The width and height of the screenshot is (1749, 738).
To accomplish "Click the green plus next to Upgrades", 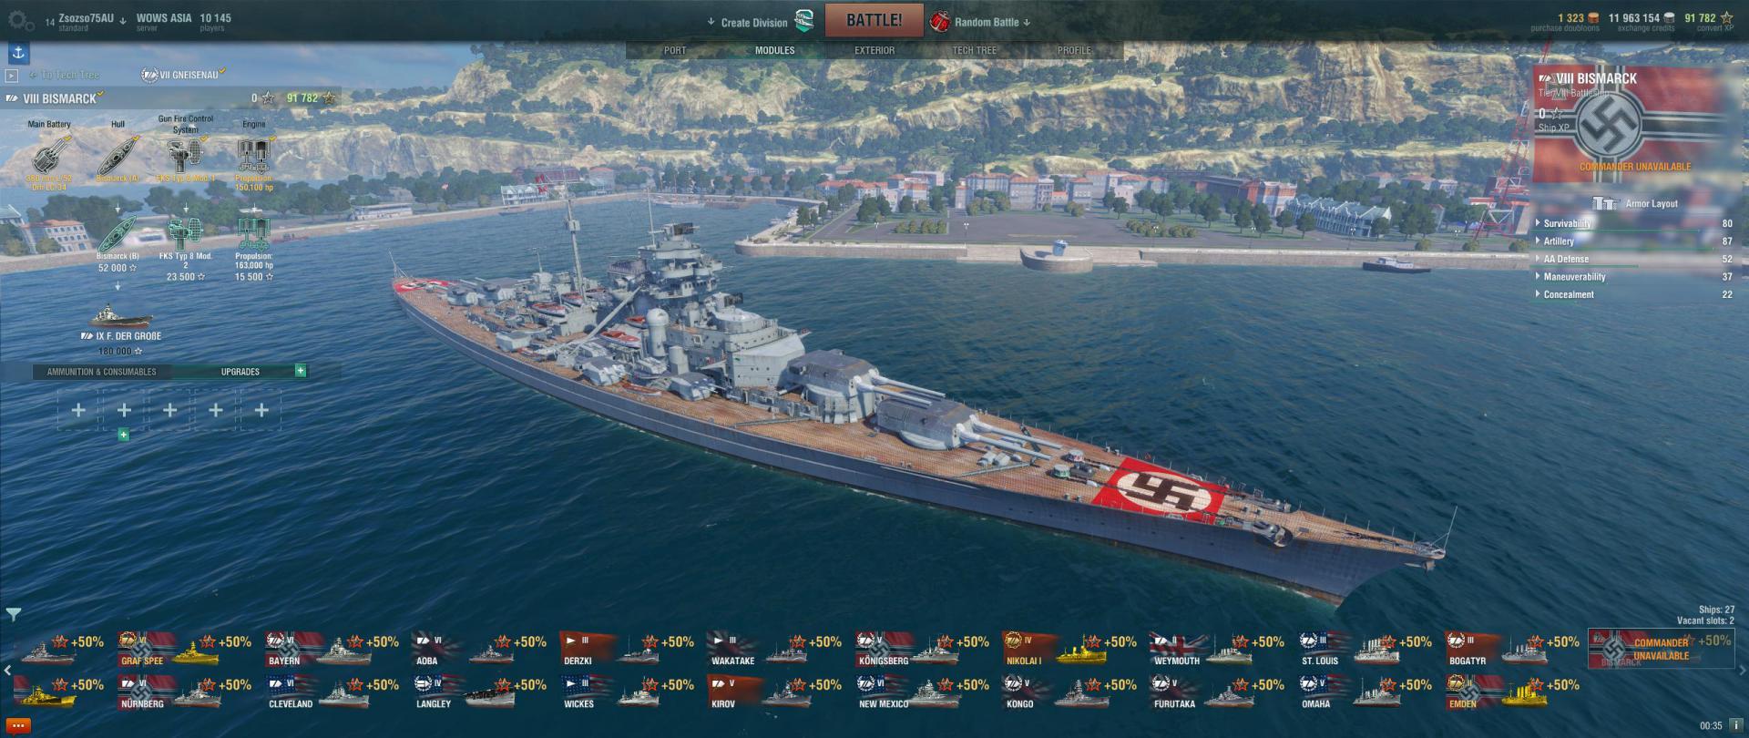I will [x=301, y=371].
